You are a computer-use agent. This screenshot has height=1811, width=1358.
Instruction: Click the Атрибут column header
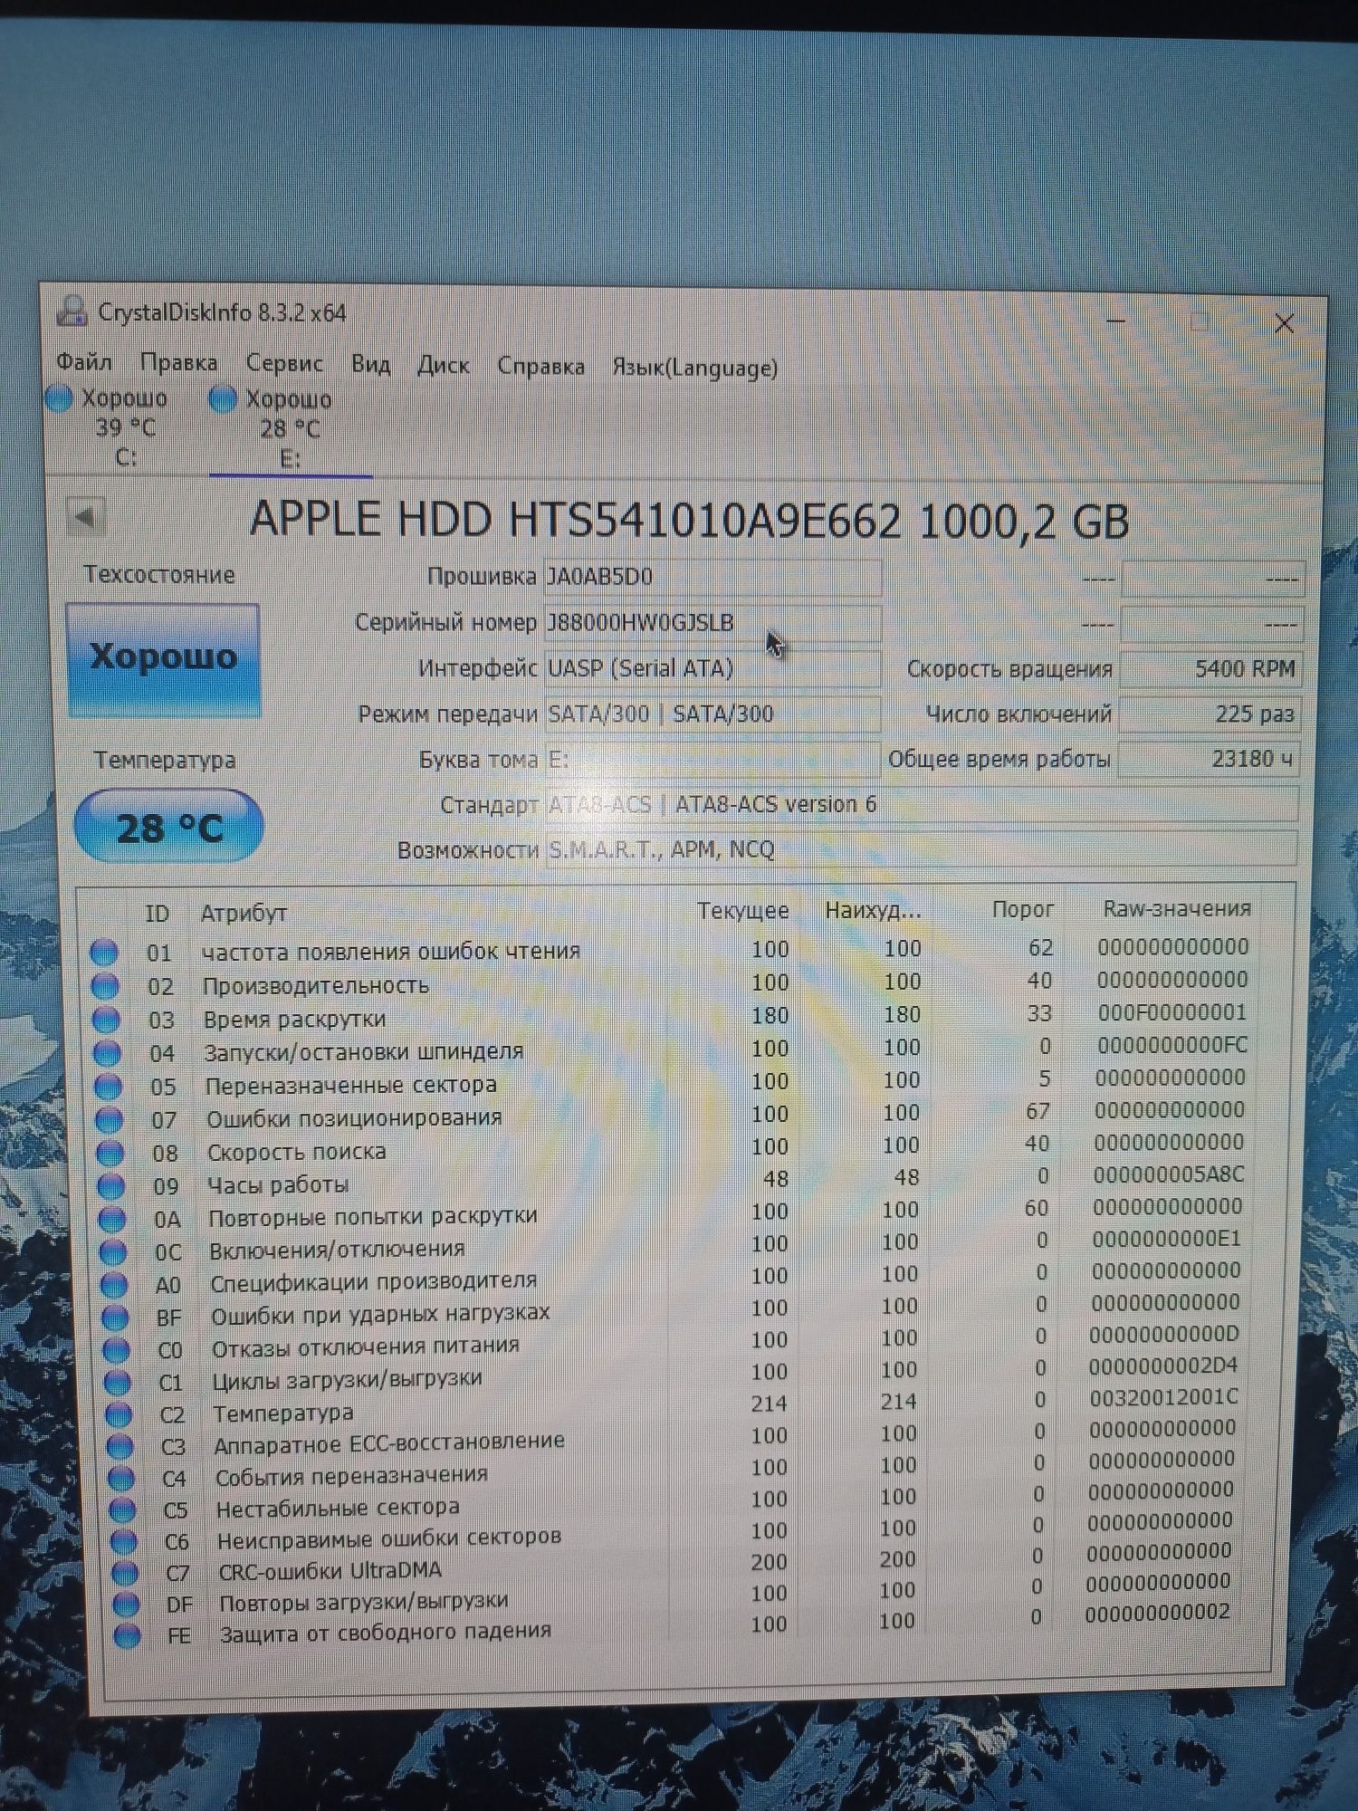(x=244, y=914)
